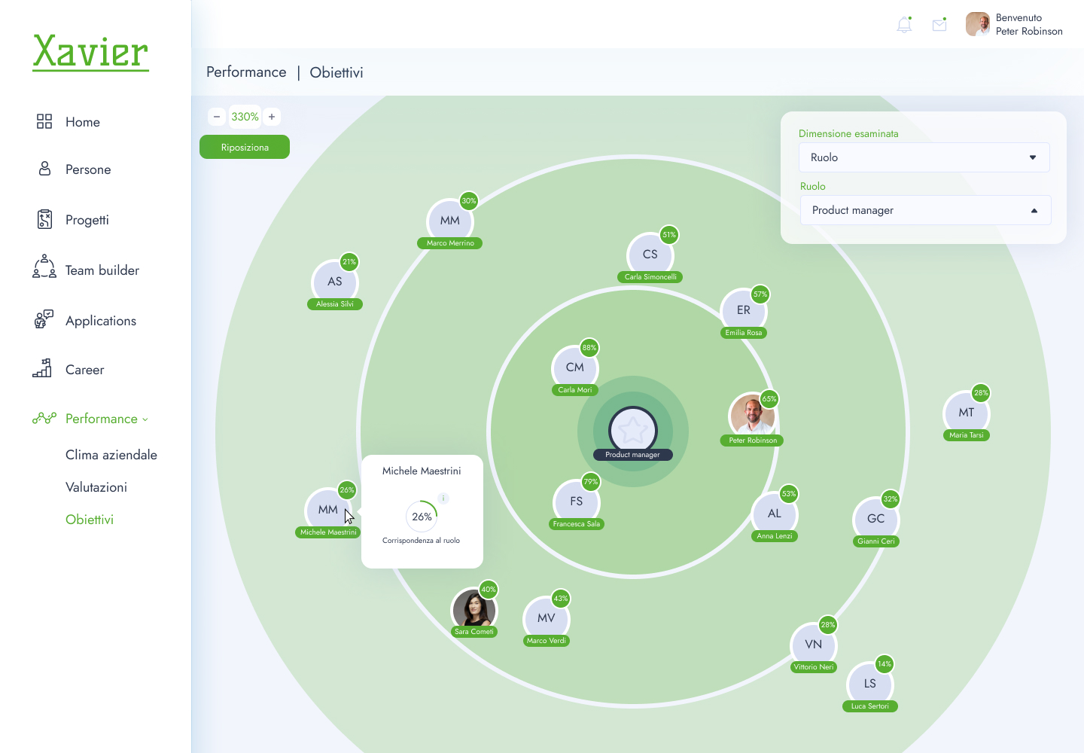Click the Career stairs icon
The height and width of the screenshot is (753, 1084).
(42, 368)
